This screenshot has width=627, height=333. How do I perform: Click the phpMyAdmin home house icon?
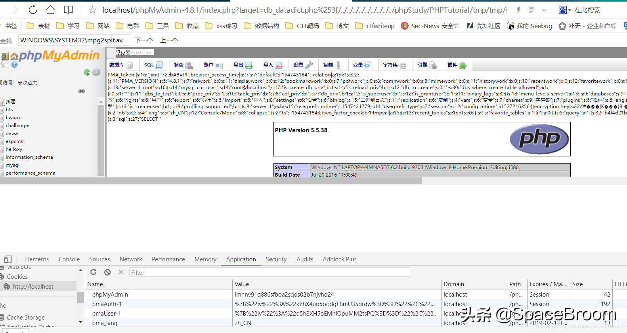pos(14,56)
